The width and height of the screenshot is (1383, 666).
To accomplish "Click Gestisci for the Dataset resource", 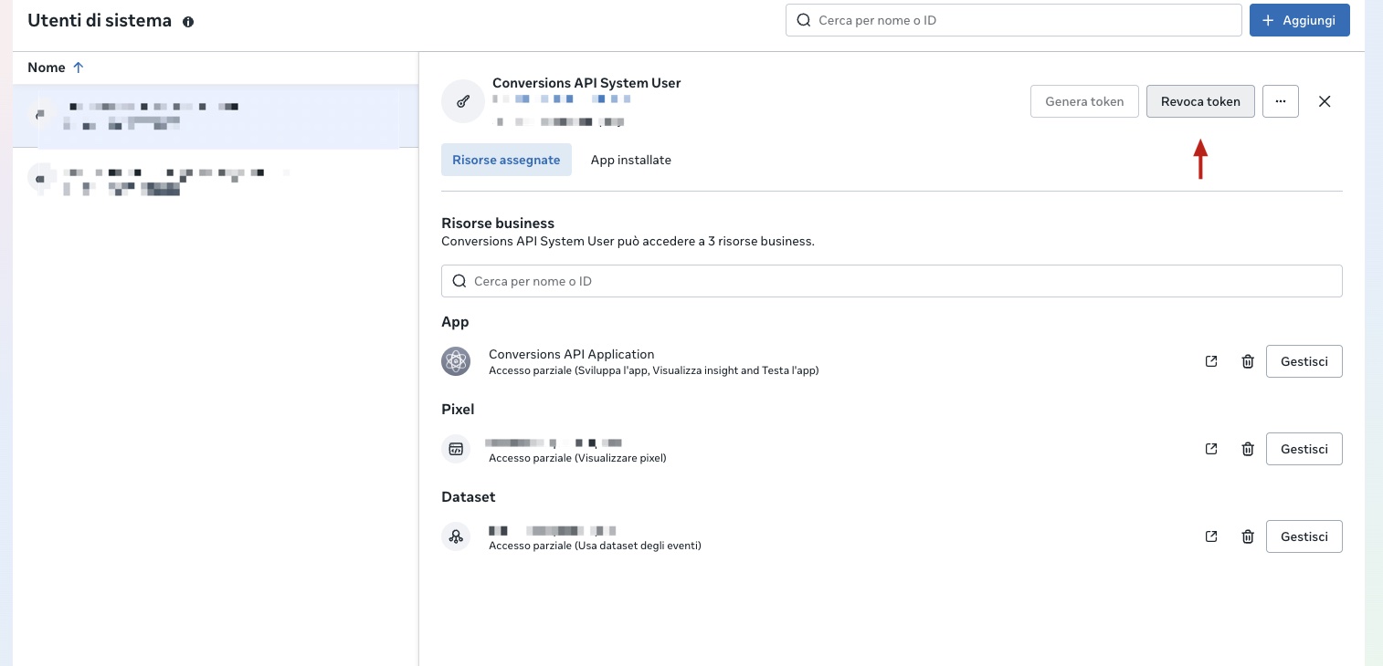I will coord(1304,536).
